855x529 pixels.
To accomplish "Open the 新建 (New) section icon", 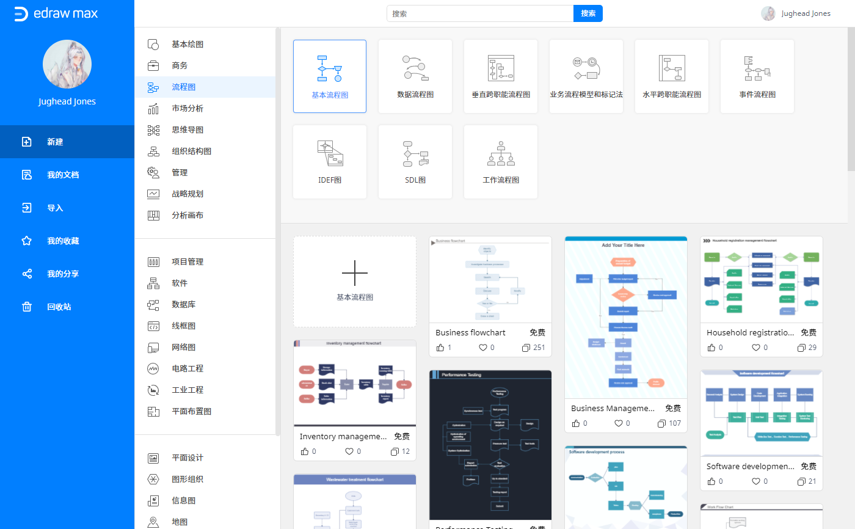I will pos(26,142).
